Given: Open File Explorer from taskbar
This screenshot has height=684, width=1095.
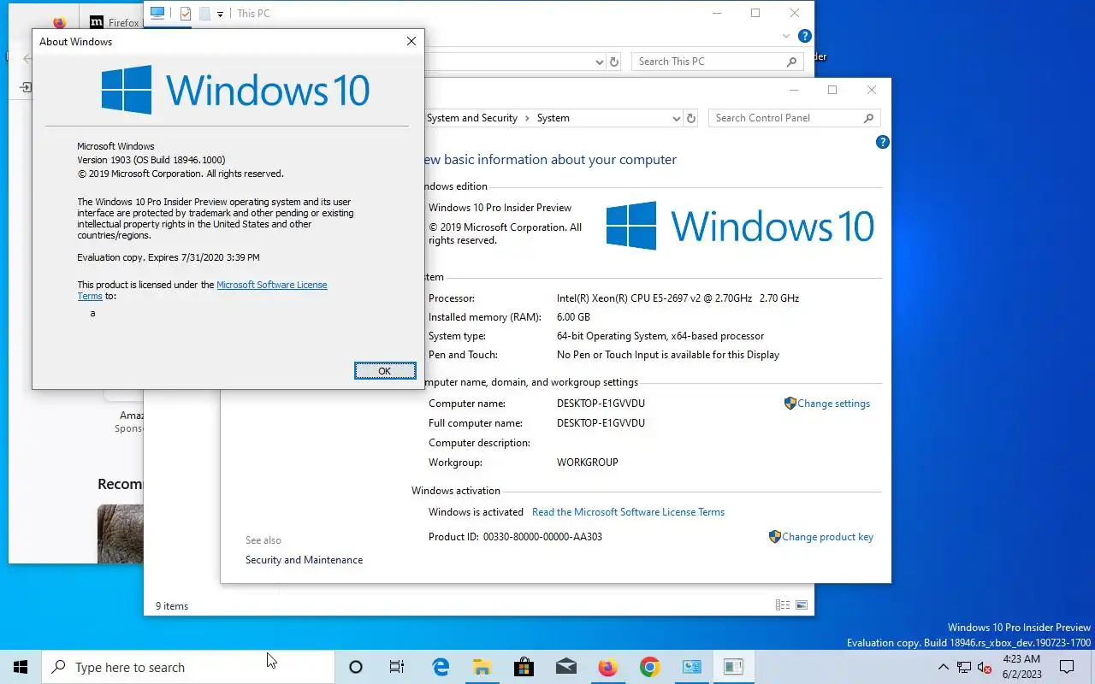Looking at the screenshot, I should coord(482,667).
